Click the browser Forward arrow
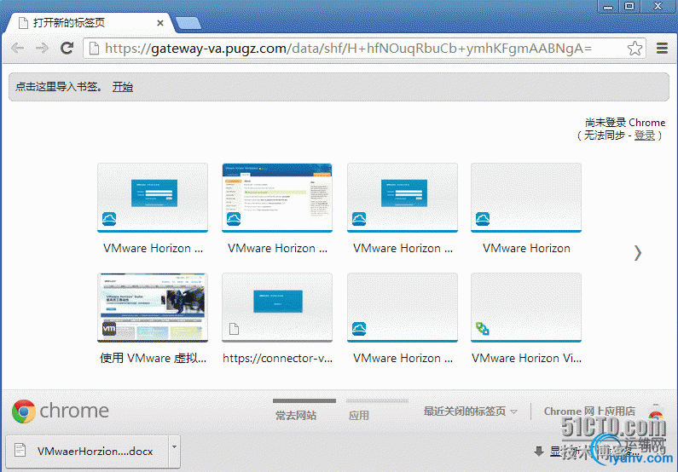678x472 pixels. point(42,48)
